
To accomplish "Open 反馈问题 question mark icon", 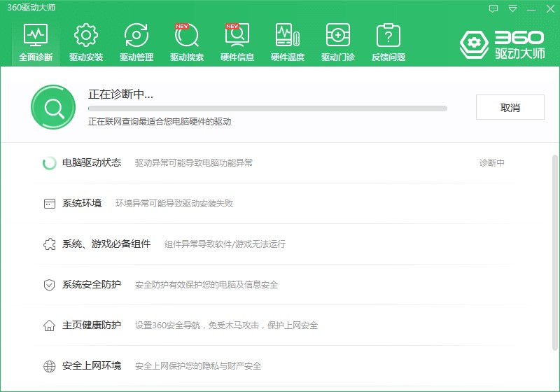I will point(388,36).
